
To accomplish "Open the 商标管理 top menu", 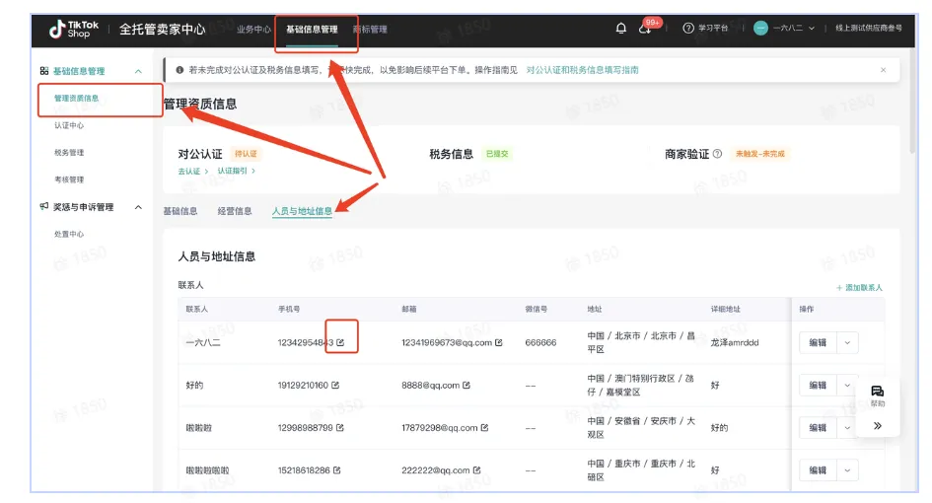I will (370, 30).
